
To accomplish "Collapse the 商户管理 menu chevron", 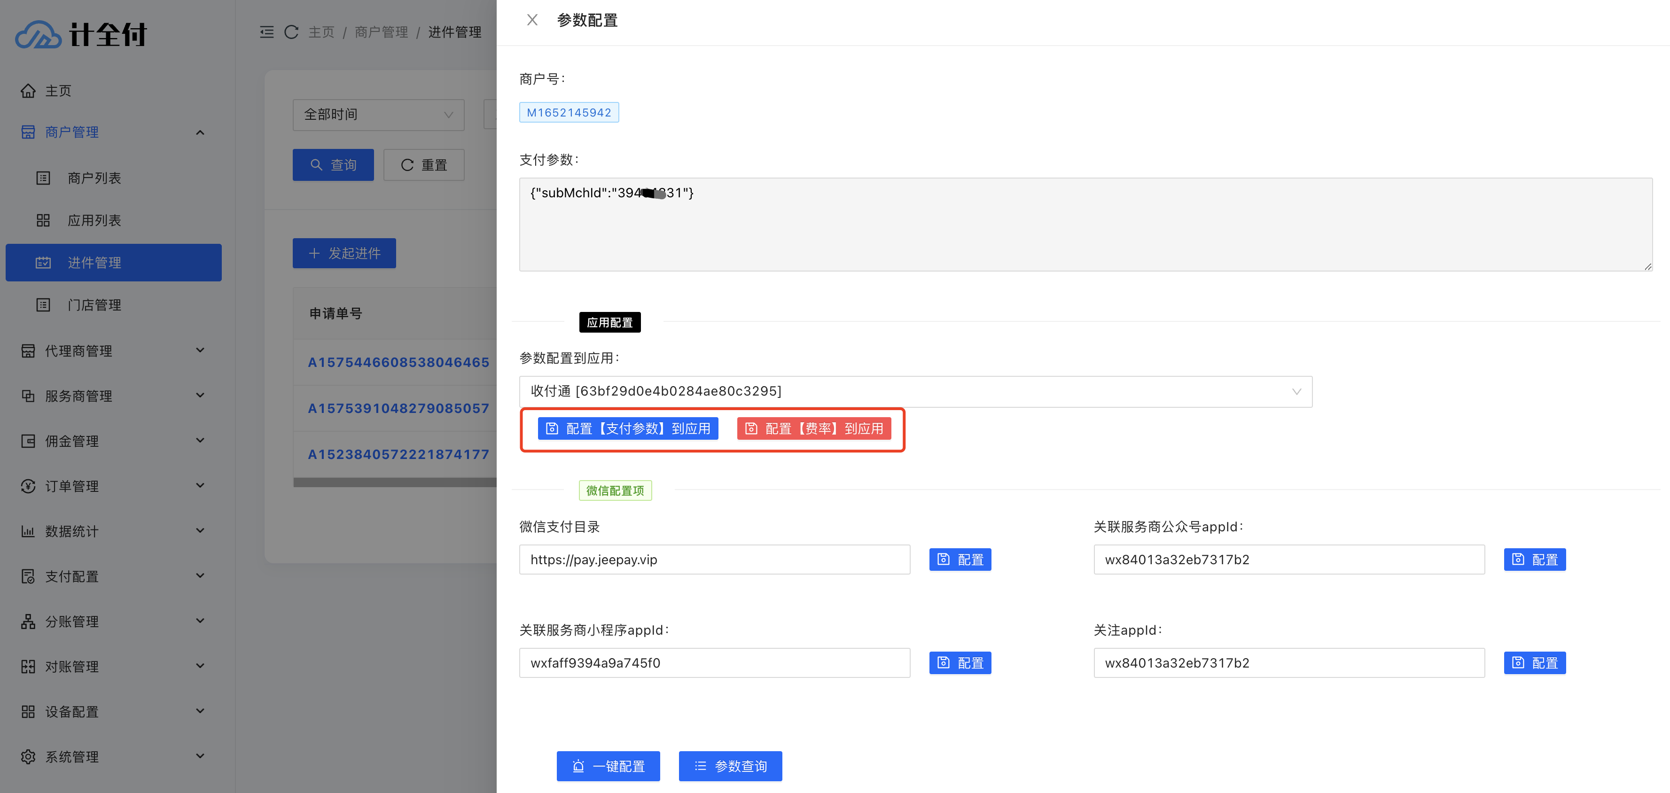I will (x=200, y=132).
